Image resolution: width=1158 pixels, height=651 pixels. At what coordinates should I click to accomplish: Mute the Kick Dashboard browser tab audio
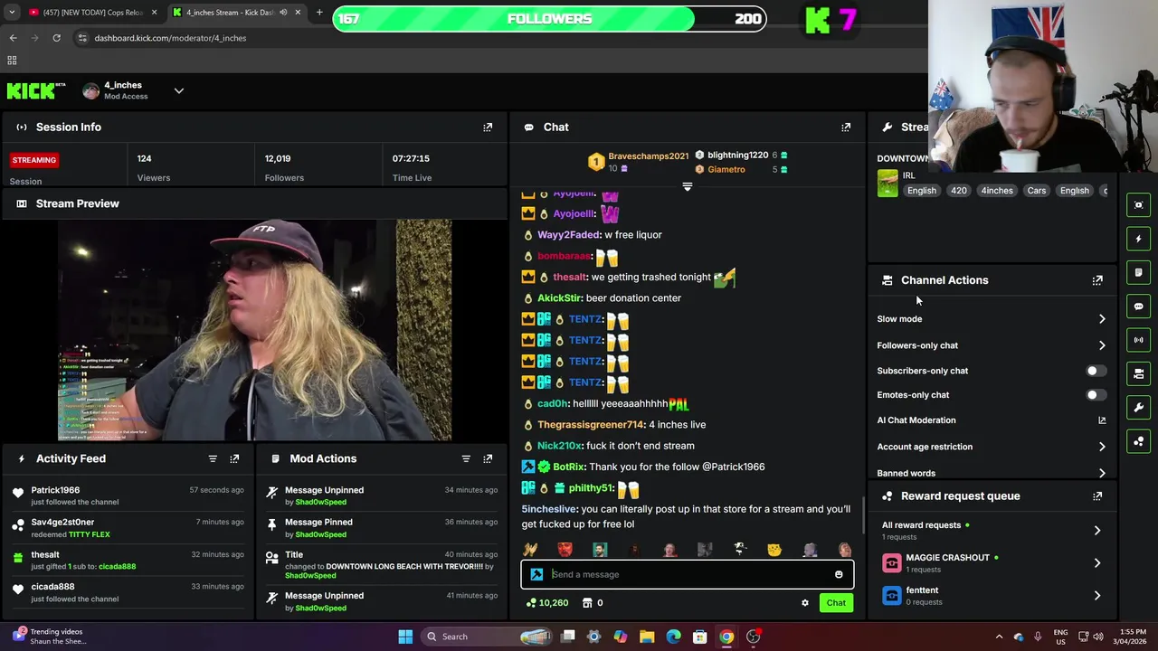(283, 13)
